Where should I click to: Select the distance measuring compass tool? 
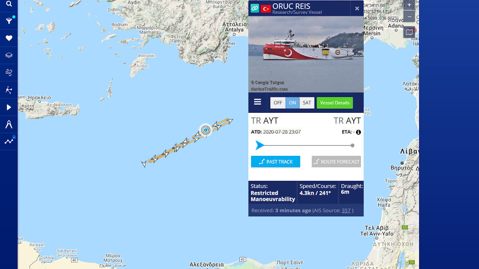point(9,124)
